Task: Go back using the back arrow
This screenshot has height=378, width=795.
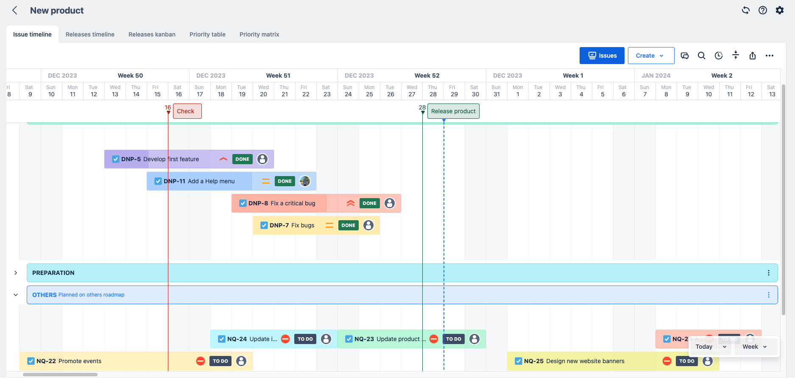Action: 15,11
